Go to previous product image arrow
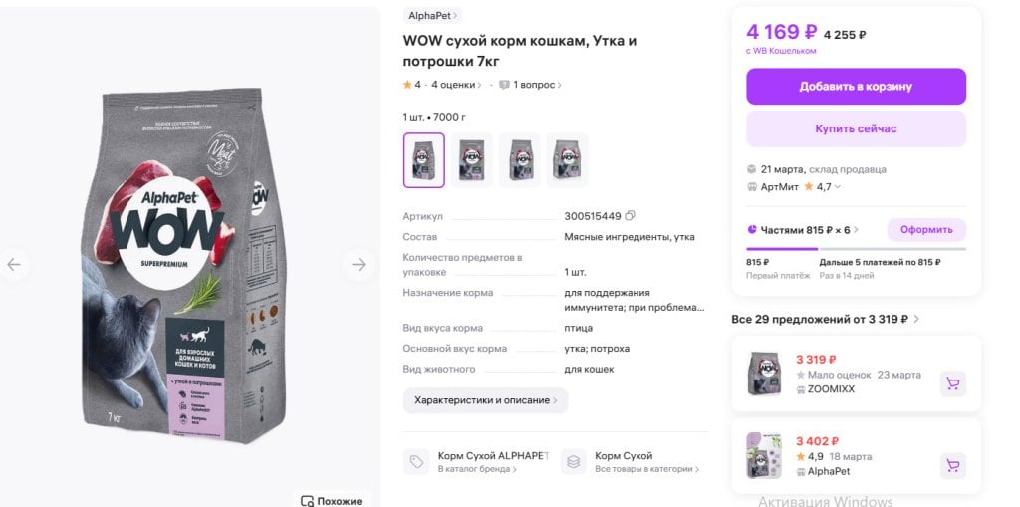This screenshot has height=507, width=1020. (14, 264)
